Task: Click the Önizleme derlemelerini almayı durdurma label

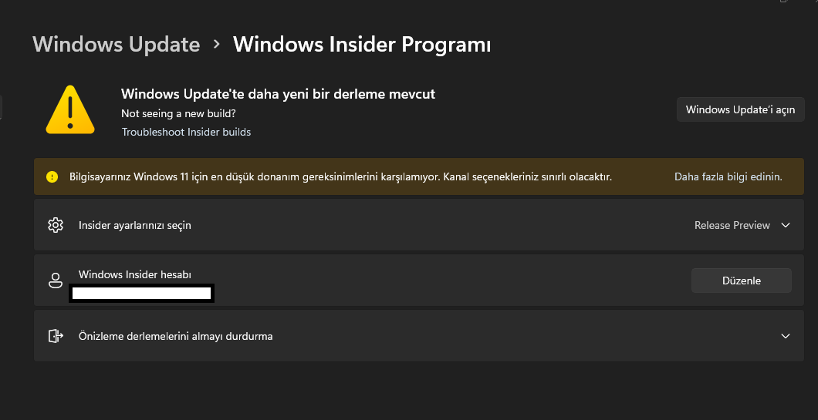Action: pos(175,336)
